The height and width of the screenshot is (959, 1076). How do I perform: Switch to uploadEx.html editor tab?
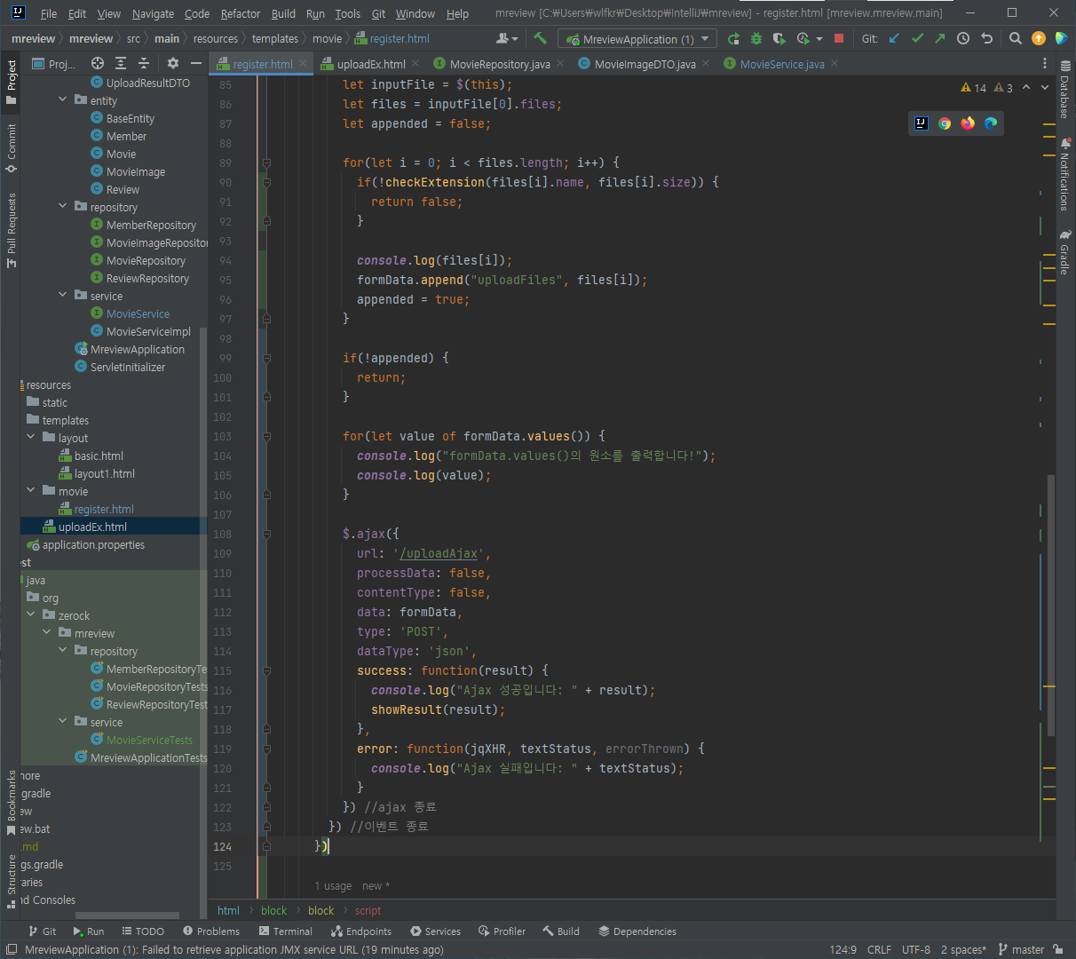371,64
